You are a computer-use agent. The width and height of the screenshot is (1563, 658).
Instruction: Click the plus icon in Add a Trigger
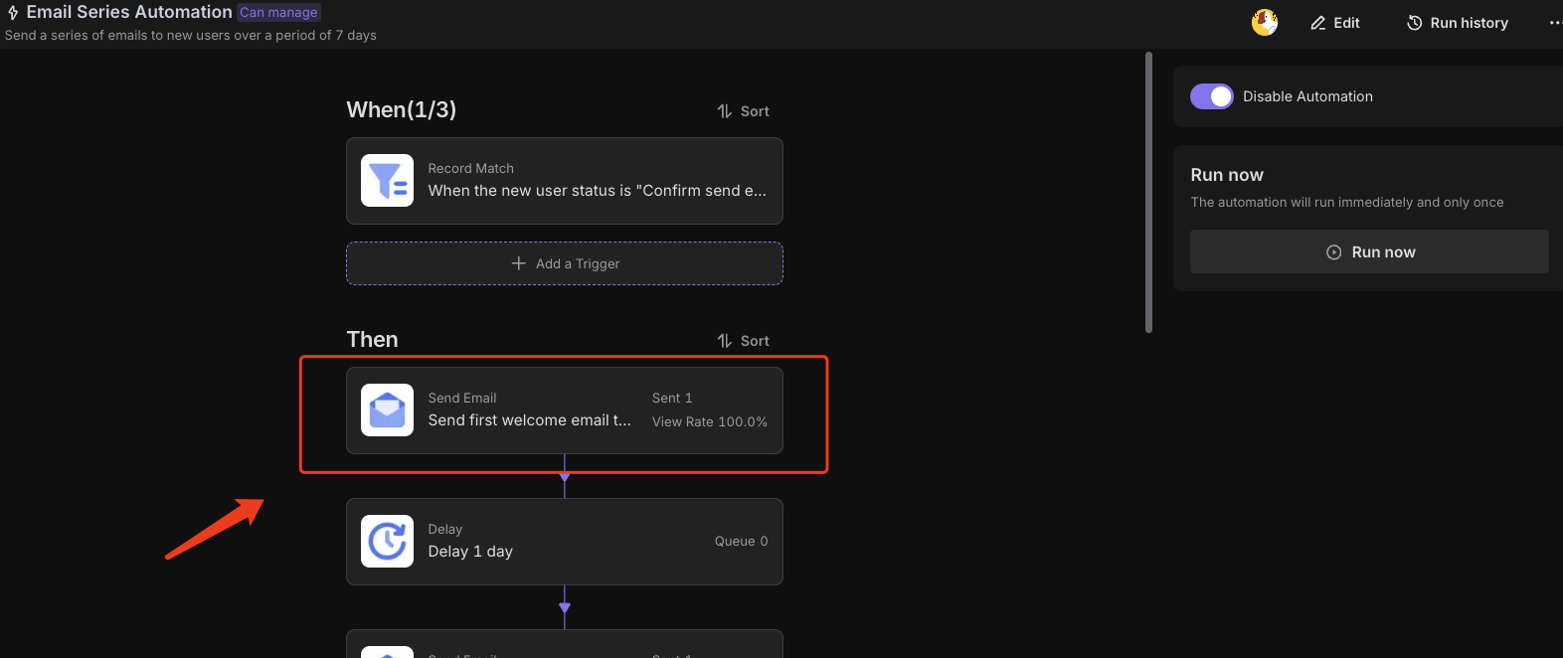coord(518,263)
